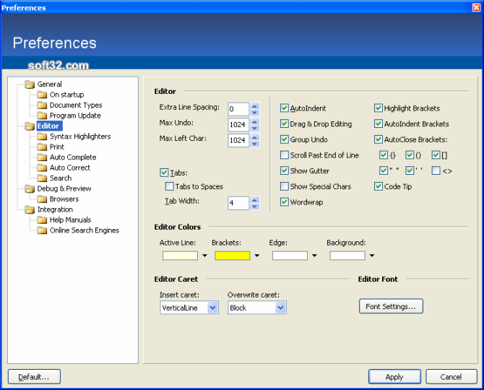Click the Active Line color swatch

(x=180, y=256)
